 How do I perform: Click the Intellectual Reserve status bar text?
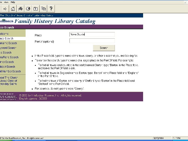(22, 138)
